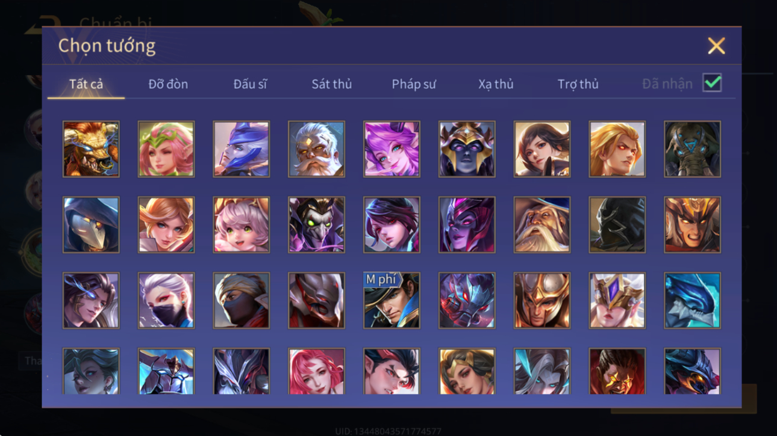The height and width of the screenshot is (436, 777).
Task: Pick the pink-haired child hero with green eyes
Action: click(241, 225)
